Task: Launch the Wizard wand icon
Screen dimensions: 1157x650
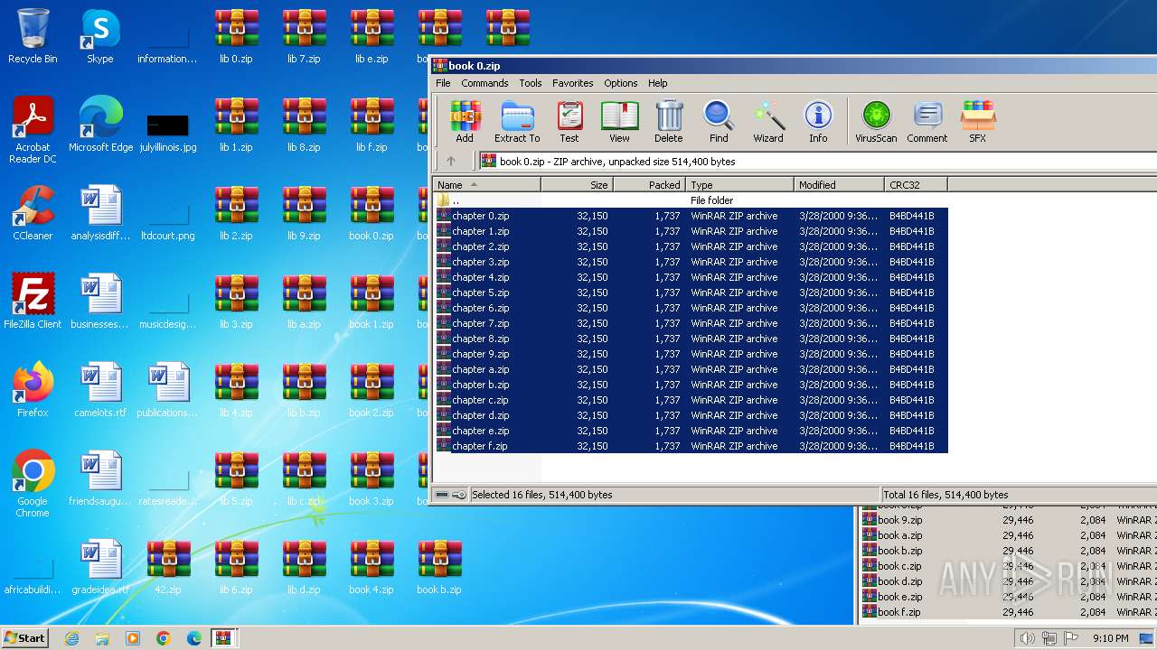Action: (768, 122)
